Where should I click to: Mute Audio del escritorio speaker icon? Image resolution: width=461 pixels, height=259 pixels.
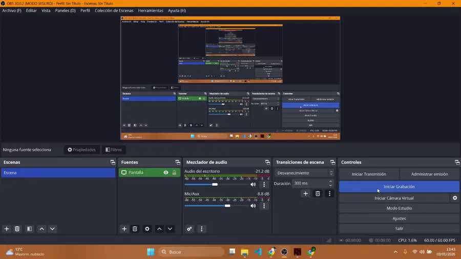253,184
